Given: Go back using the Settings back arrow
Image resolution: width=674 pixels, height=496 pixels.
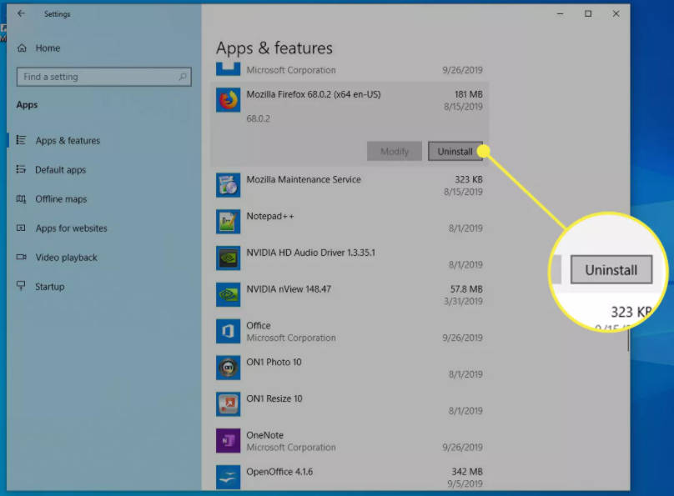Looking at the screenshot, I should pos(21,14).
